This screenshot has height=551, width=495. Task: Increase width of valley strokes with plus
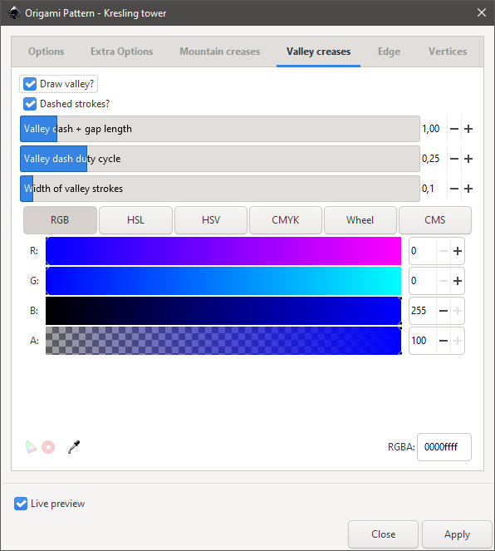point(468,189)
